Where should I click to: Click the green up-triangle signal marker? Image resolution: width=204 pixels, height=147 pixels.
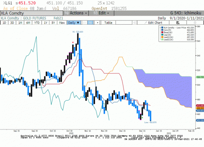click(142, 118)
